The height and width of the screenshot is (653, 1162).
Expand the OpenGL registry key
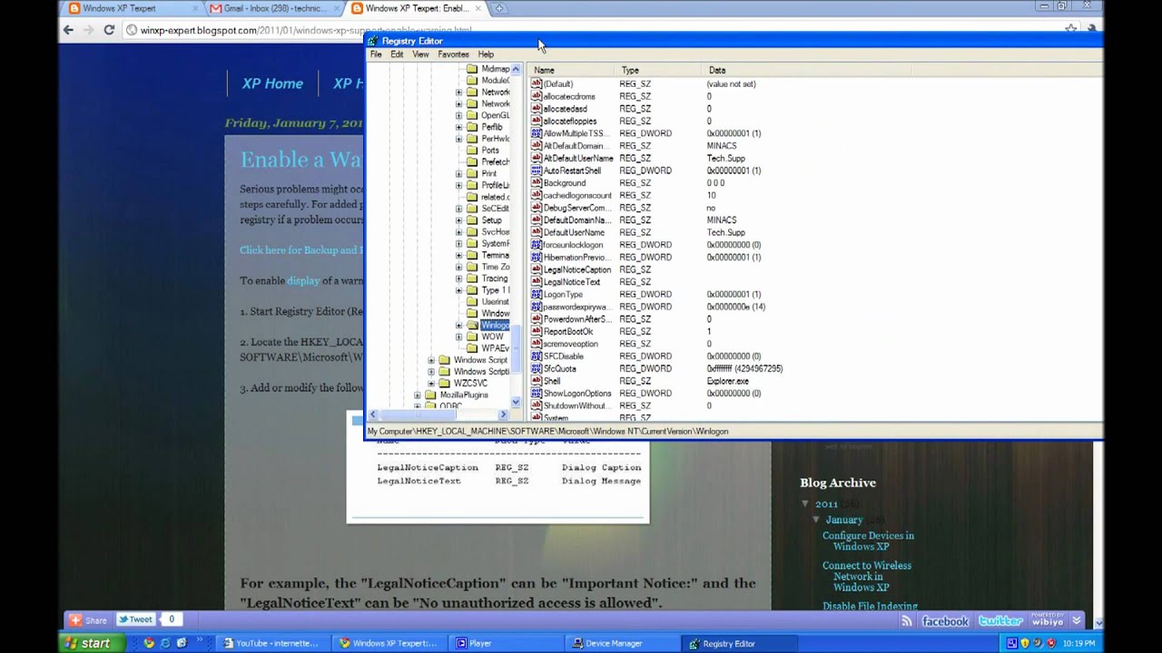pyautogui.click(x=458, y=115)
